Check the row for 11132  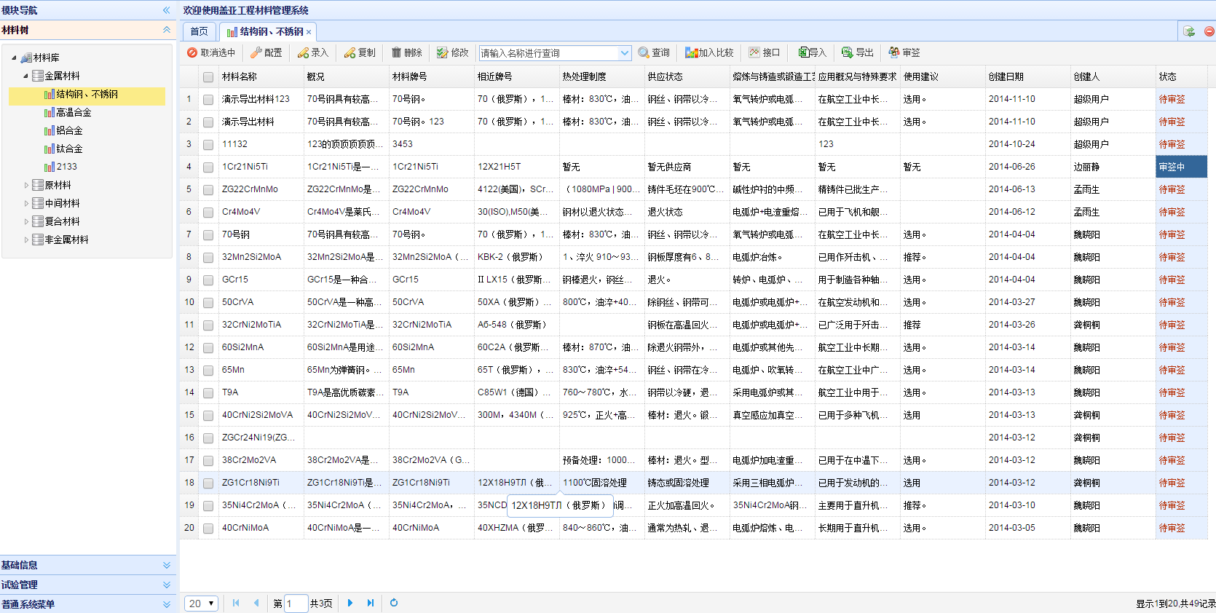pos(208,145)
